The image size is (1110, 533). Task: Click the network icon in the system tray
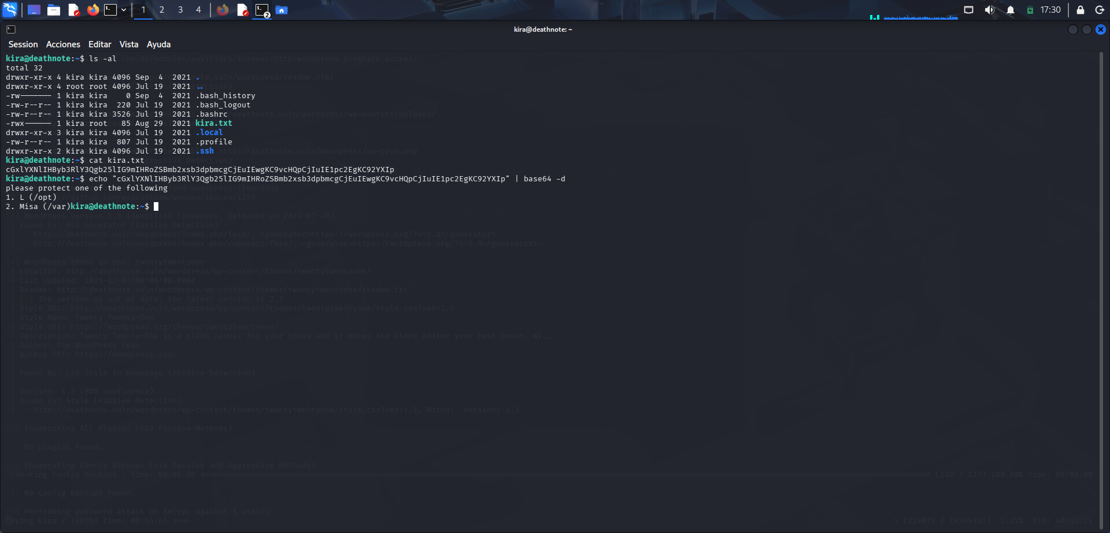[x=968, y=9]
